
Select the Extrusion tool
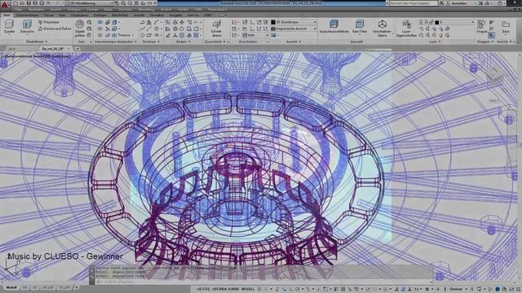click(x=27, y=27)
